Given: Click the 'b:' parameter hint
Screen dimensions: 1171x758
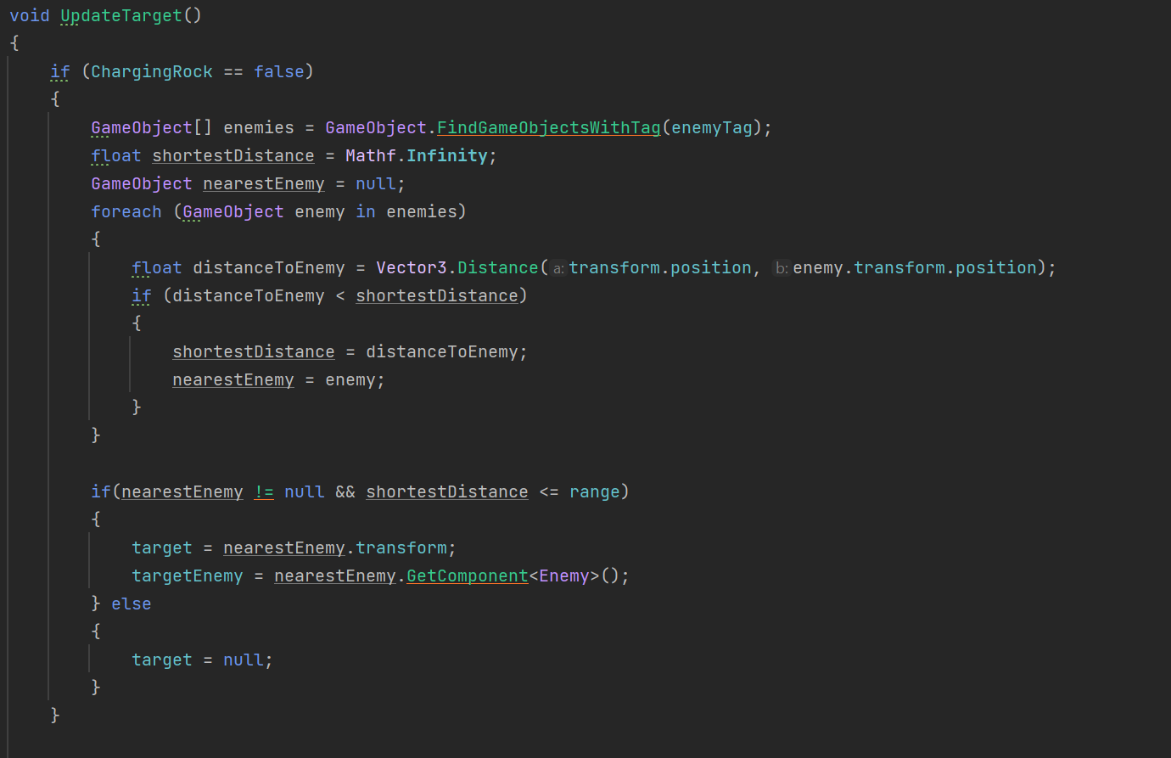Looking at the screenshot, I should click(782, 268).
